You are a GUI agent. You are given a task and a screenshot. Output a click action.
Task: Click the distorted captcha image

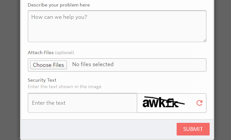(163, 102)
